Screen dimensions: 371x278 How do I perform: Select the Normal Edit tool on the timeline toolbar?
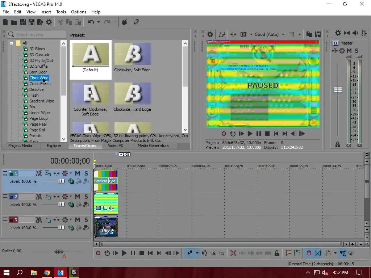coord(190,253)
